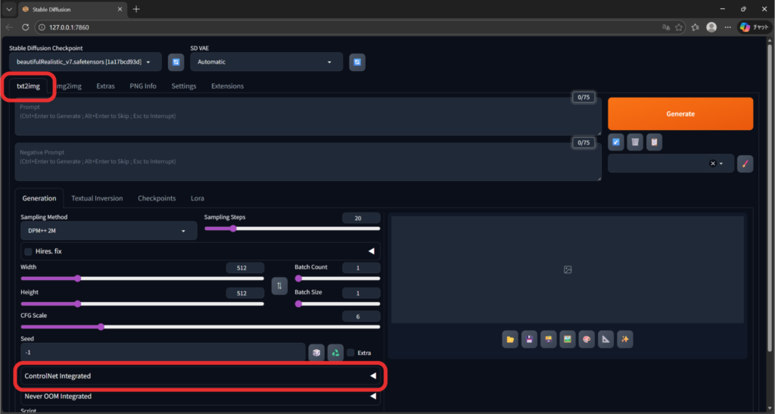Open the Sampling Method dropdown

(109, 231)
